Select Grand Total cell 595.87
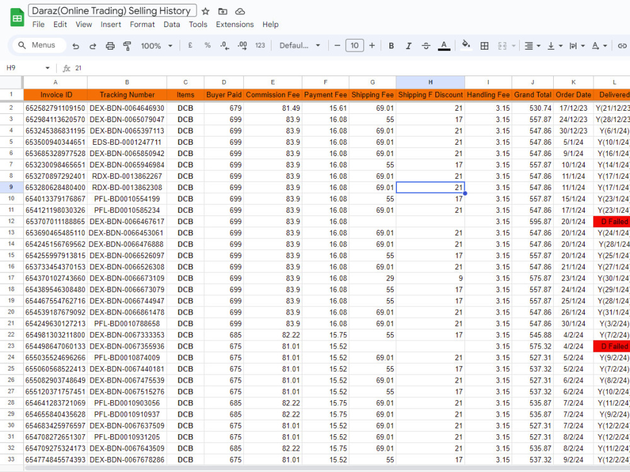This screenshot has width=630, height=472. click(532, 222)
